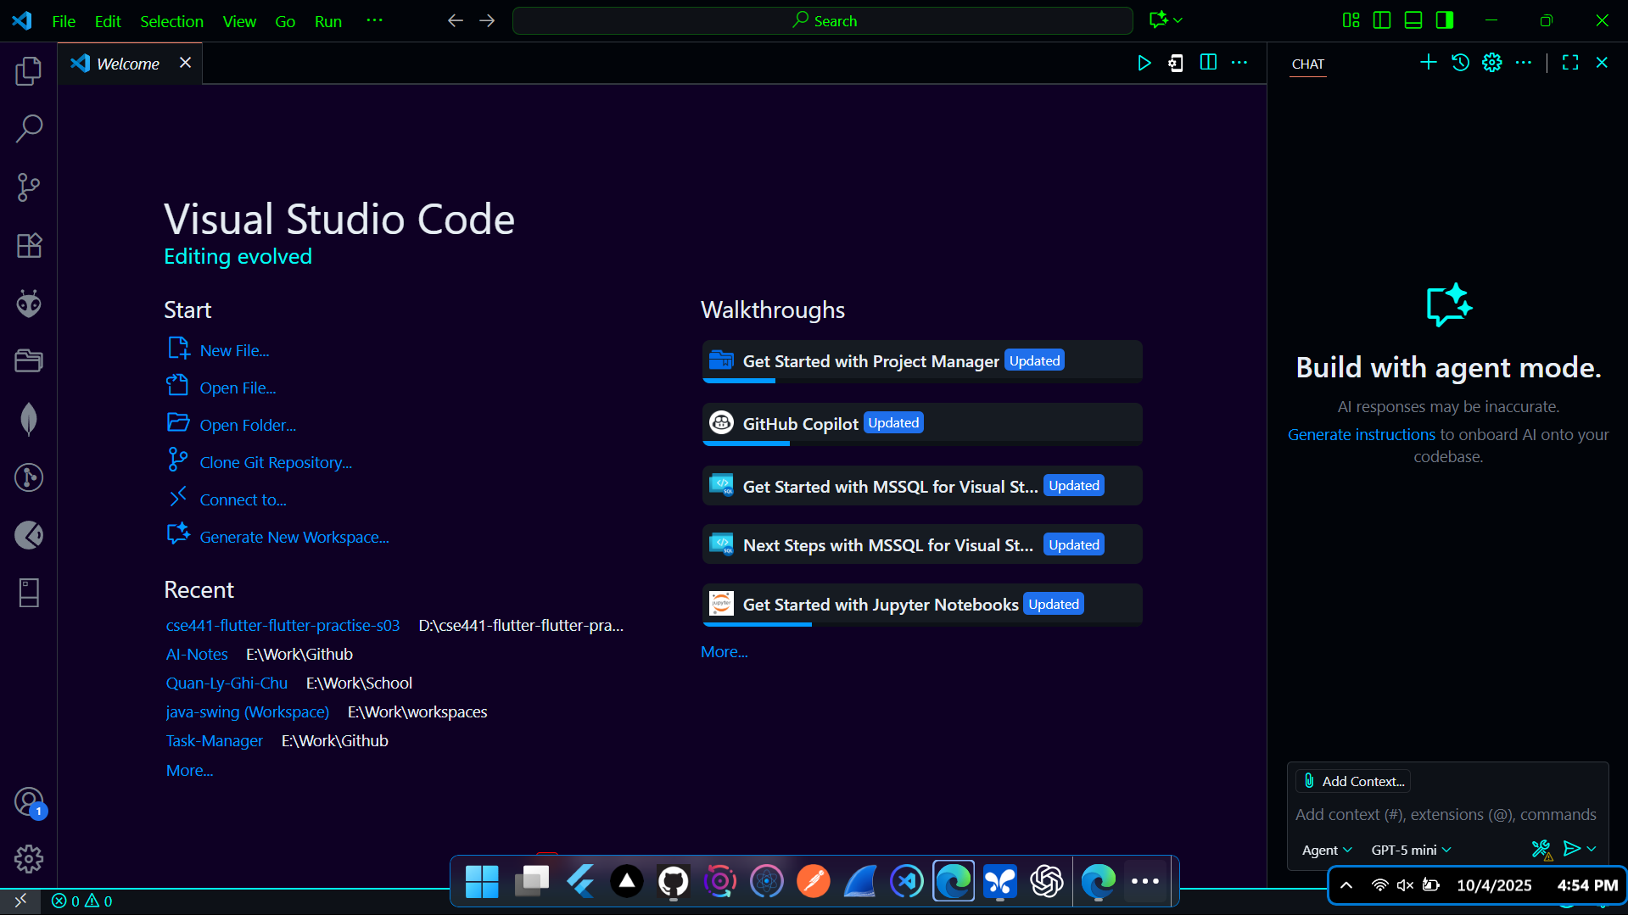Open the File menu
The height and width of the screenshot is (915, 1628).
click(64, 21)
